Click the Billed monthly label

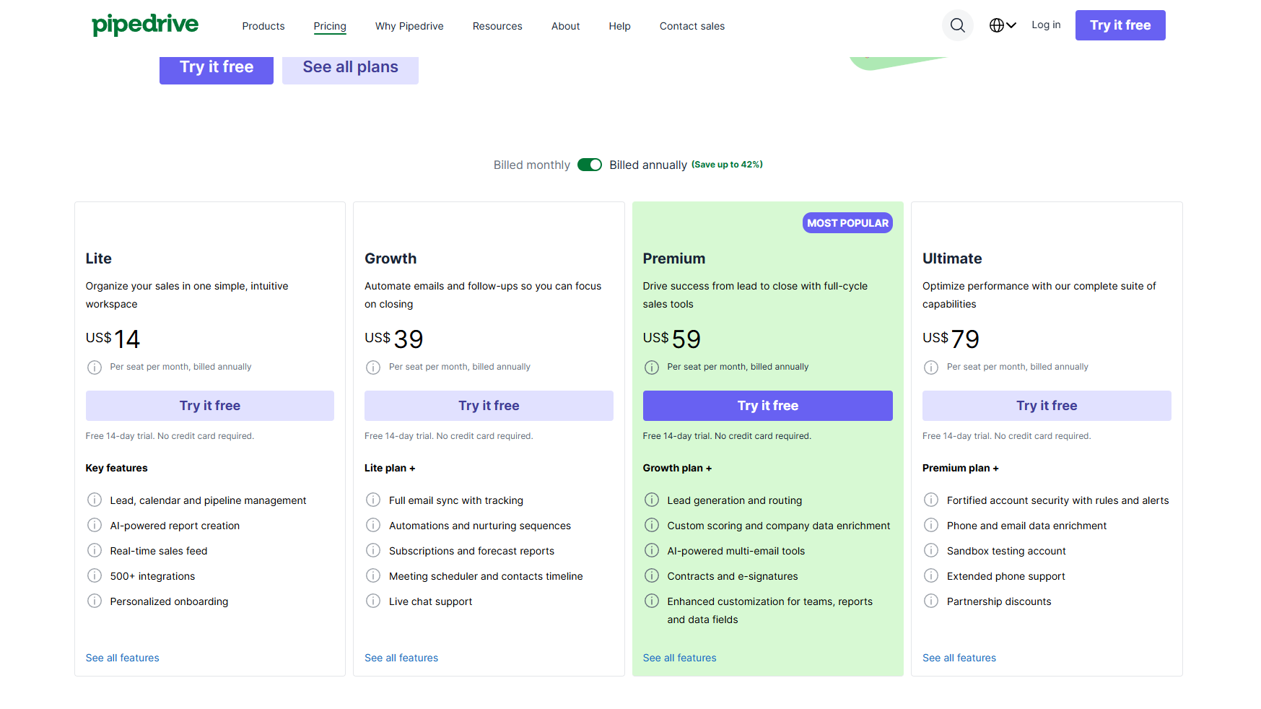532,165
